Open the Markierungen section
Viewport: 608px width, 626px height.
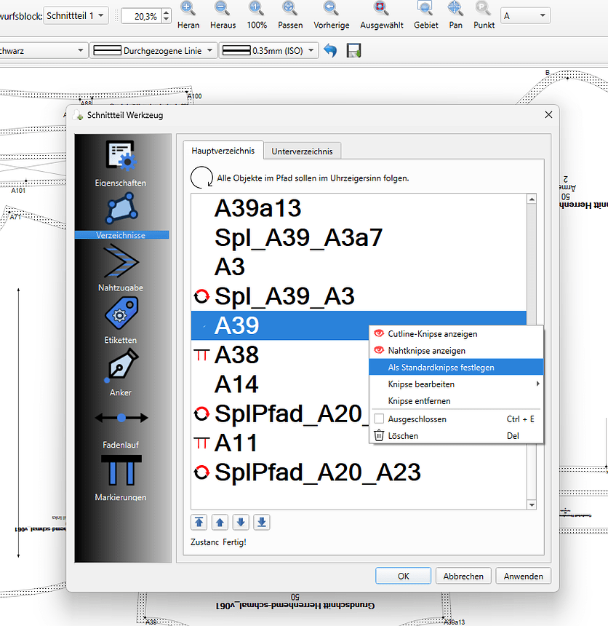pyautogui.click(x=121, y=478)
